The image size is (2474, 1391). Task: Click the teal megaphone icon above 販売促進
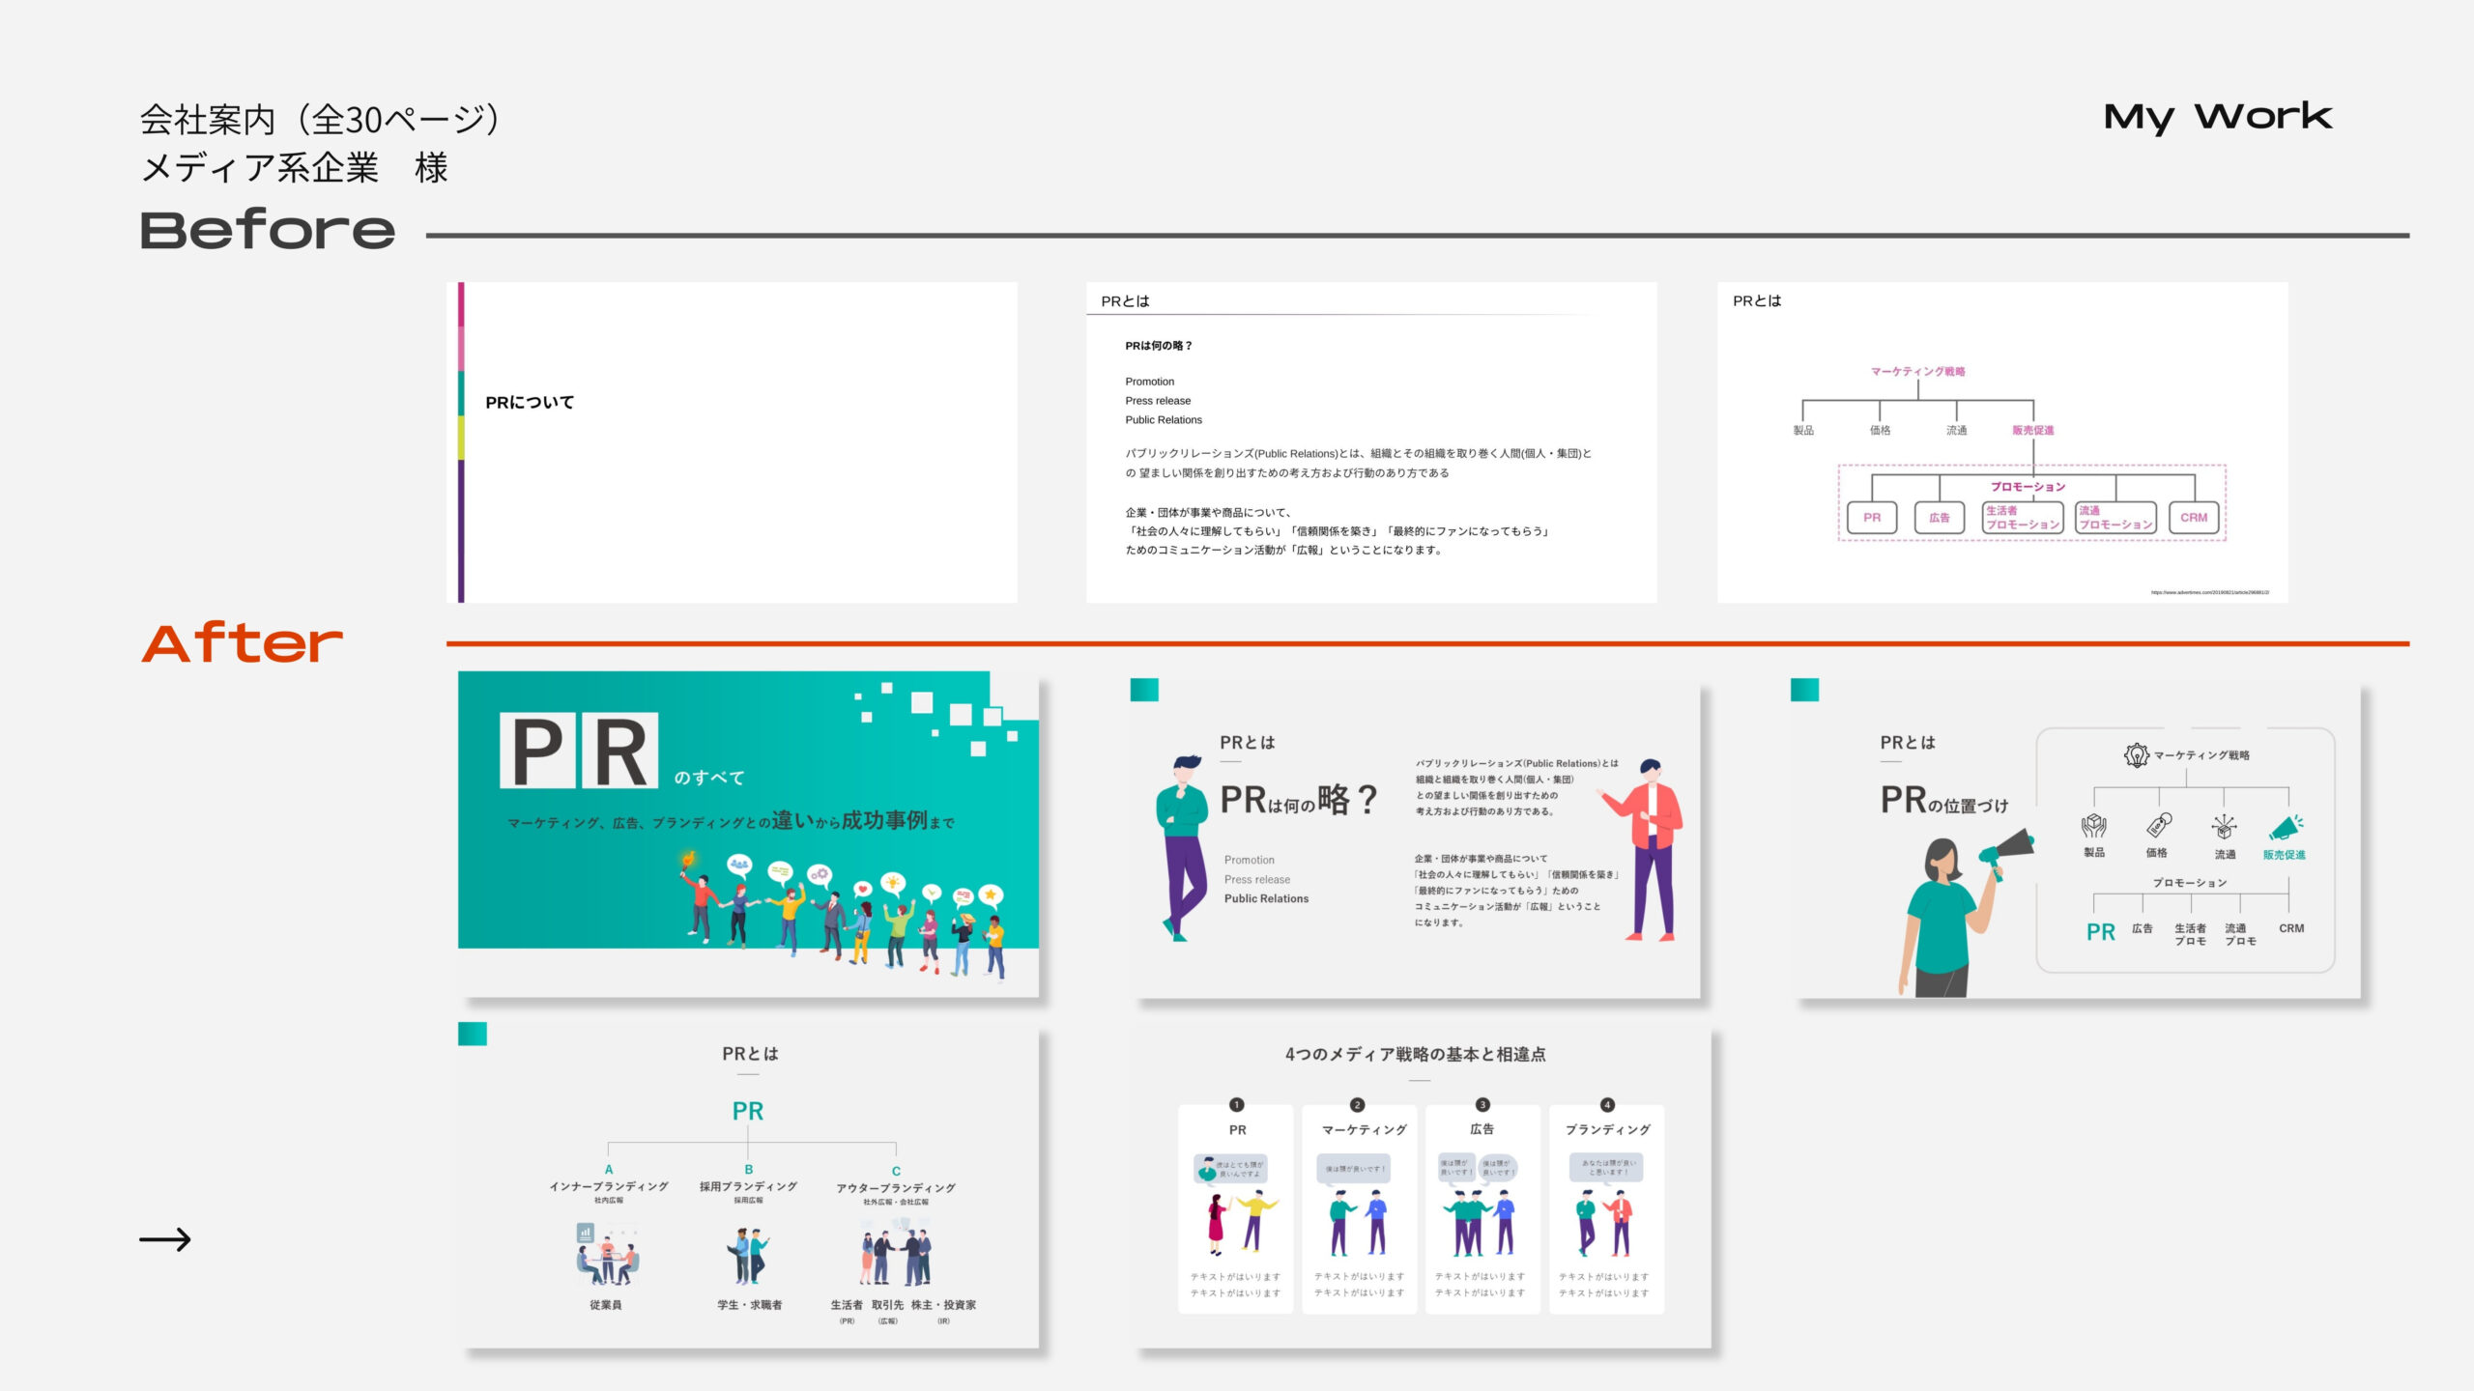[2286, 828]
